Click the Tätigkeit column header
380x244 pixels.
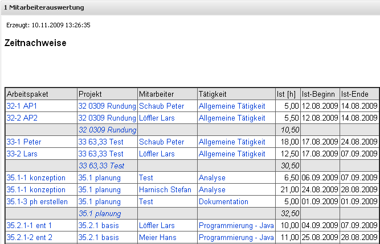click(213, 94)
